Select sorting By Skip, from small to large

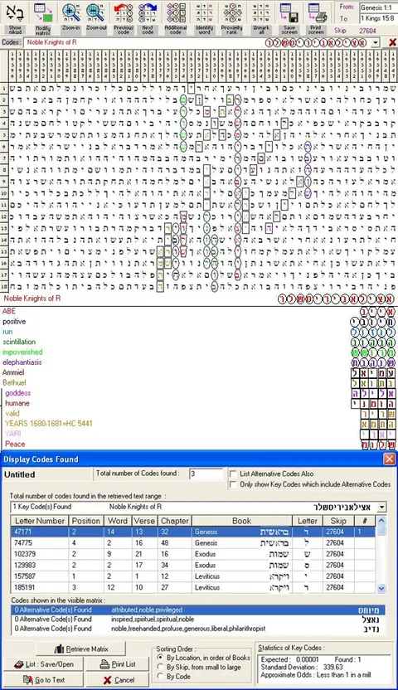click(x=161, y=667)
